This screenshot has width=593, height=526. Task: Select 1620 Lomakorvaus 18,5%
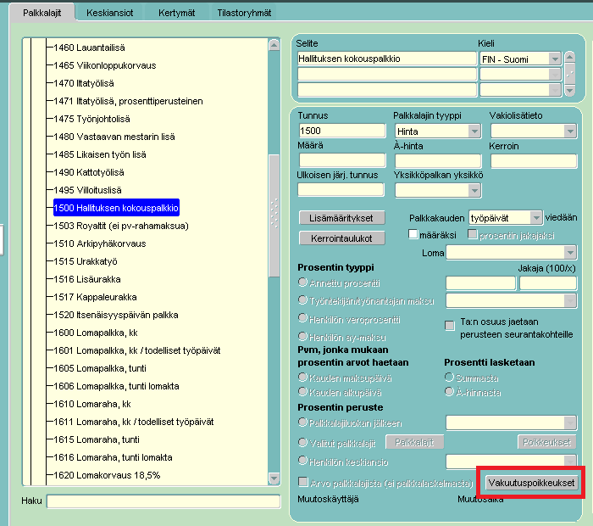point(107,475)
